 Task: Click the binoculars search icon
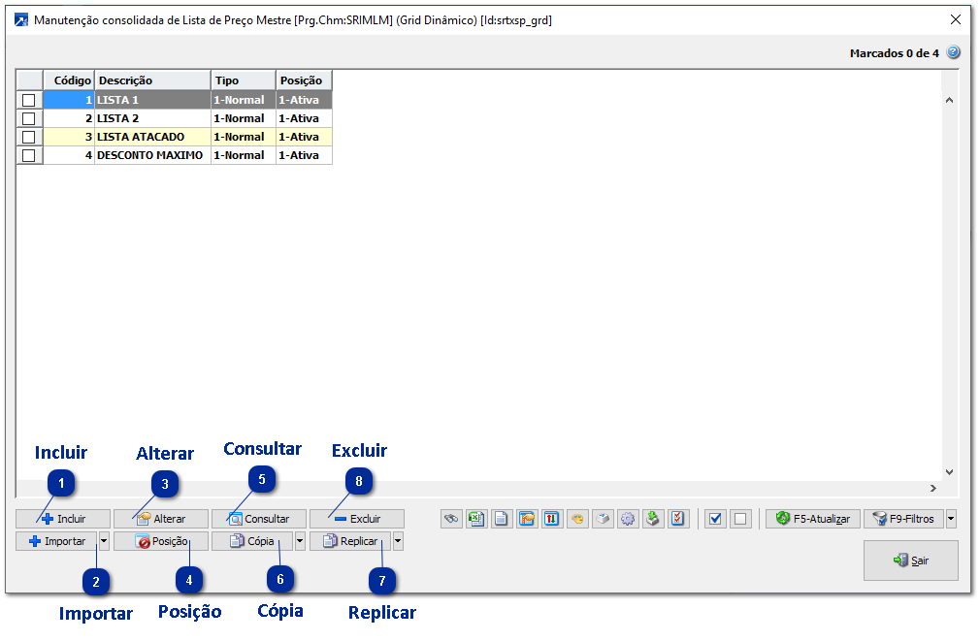(451, 519)
